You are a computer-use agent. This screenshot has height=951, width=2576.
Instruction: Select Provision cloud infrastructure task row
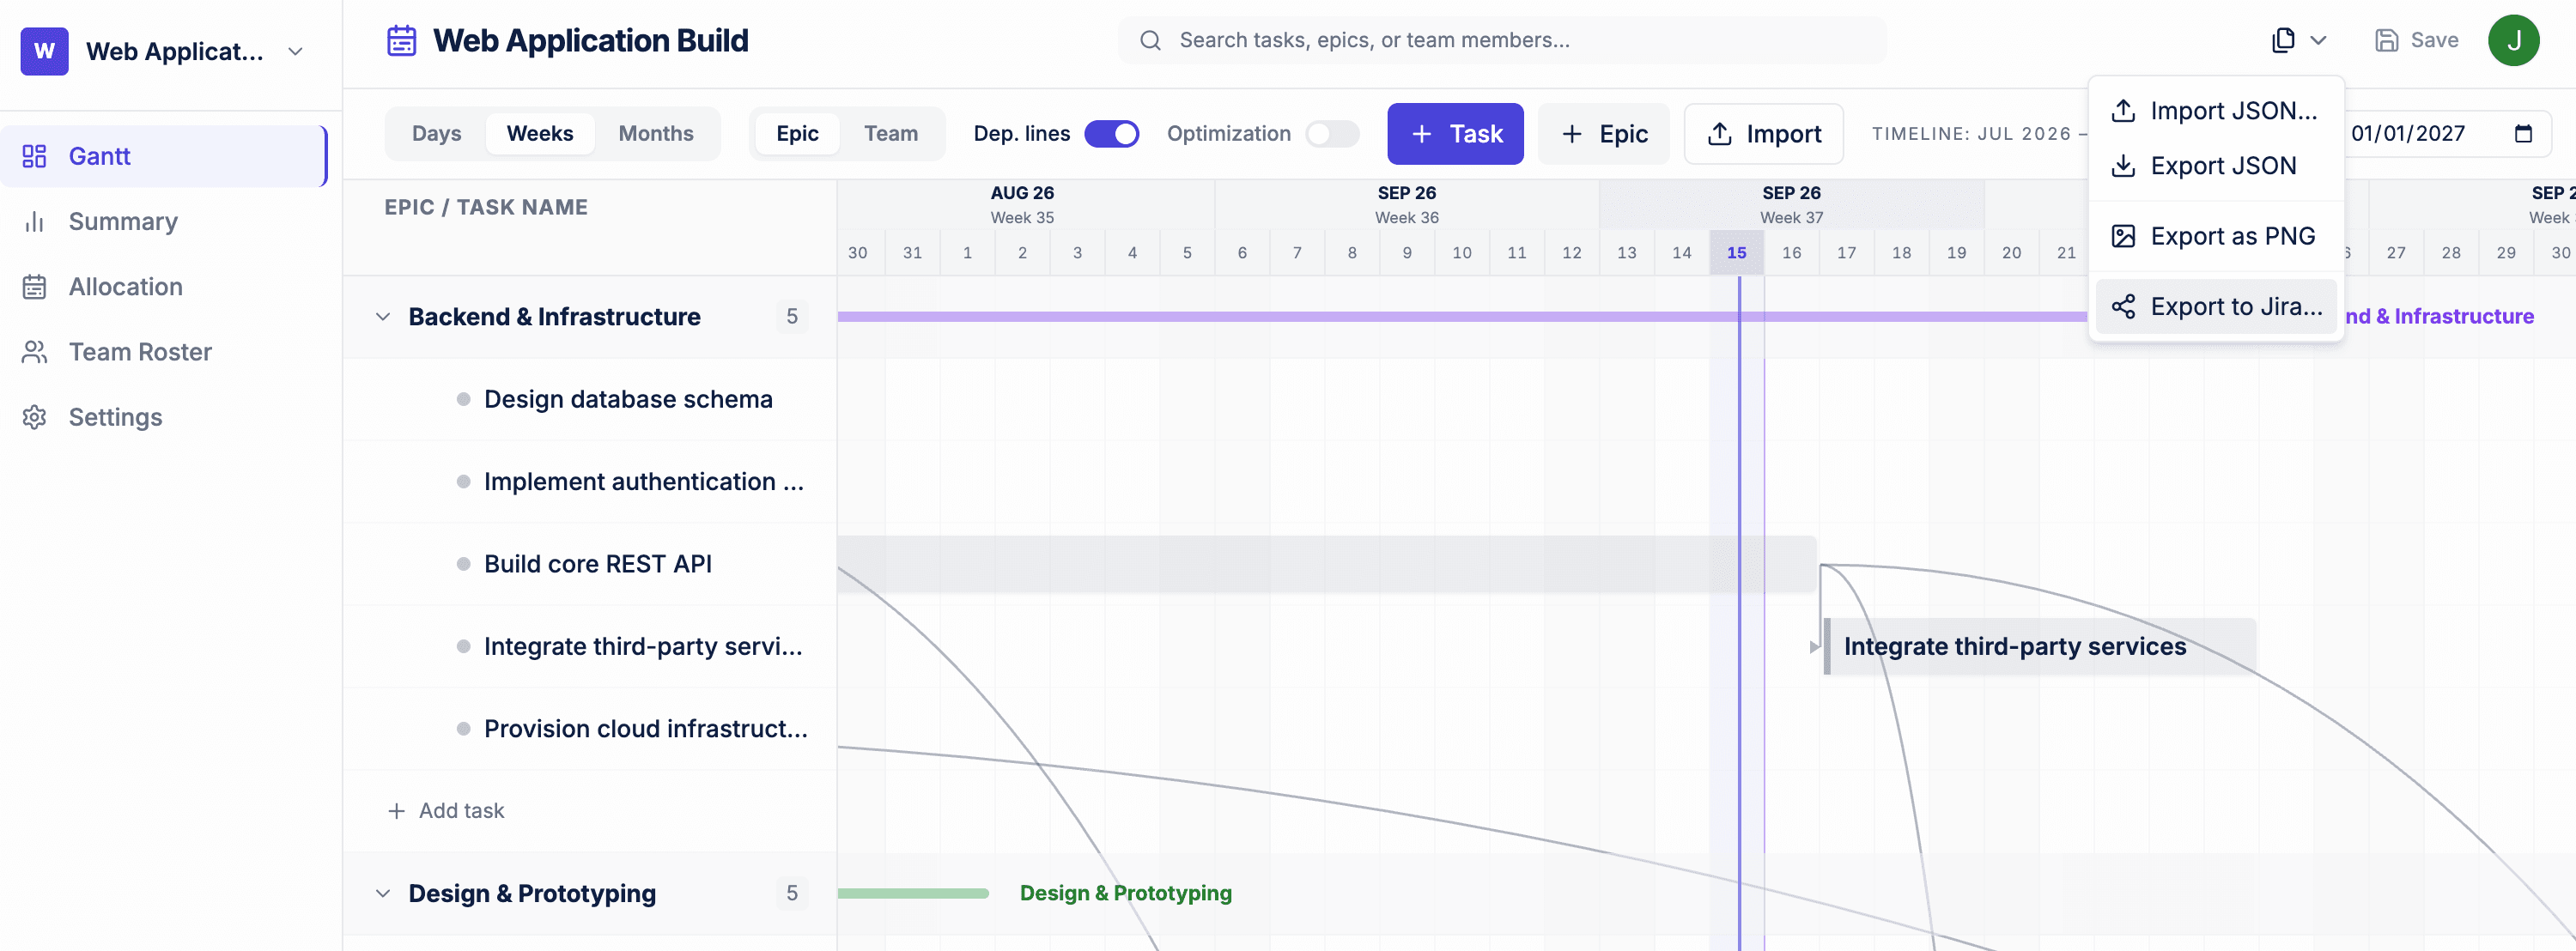(x=590, y=729)
